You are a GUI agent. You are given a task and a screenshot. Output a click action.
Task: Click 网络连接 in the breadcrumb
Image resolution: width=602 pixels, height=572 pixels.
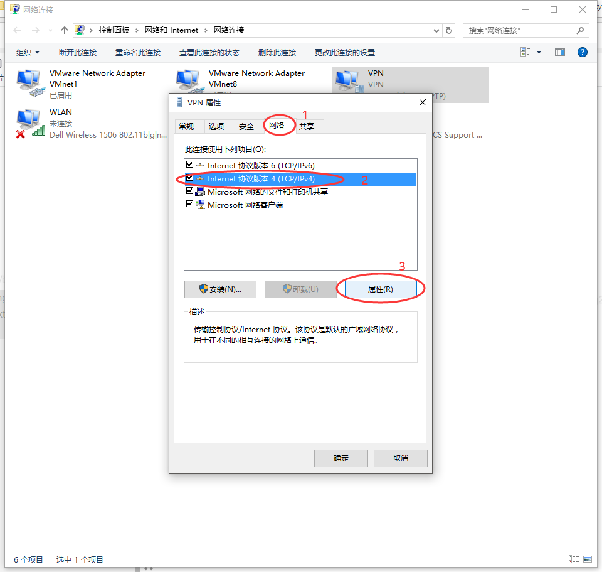click(x=229, y=30)
